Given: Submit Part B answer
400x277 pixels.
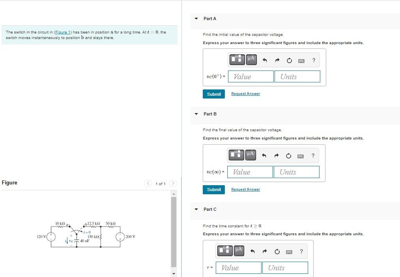Looking at the screenshot, I should (214, 190).
